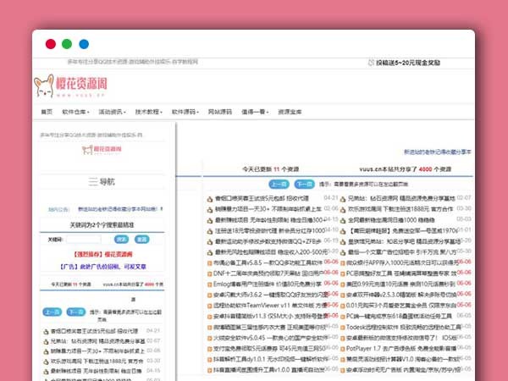This screenshot has height=381, width=508.
Task: Open the 网站源码 navigation item
Action: pyautogui.click(x=220, y=111)
